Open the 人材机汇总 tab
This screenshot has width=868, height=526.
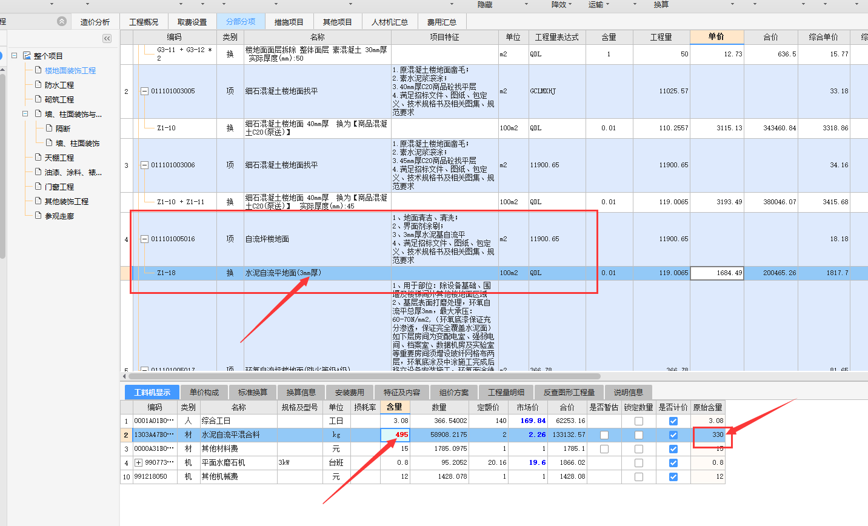[x=390, y=22]
